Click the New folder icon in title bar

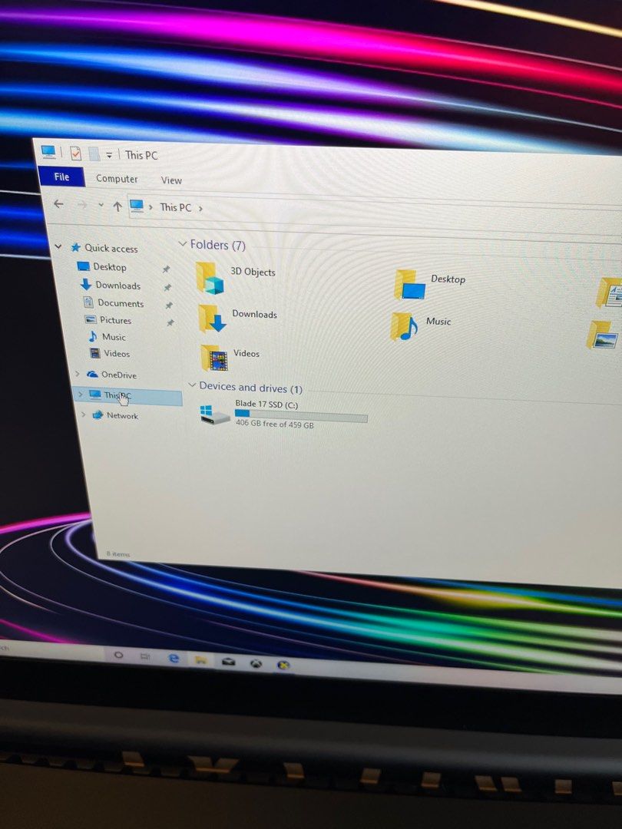(94, 154)
